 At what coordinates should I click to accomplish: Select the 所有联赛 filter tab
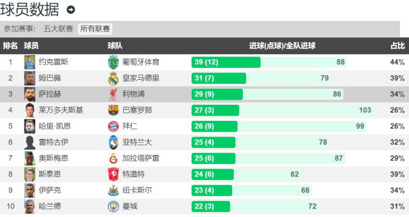click(95, 28)
